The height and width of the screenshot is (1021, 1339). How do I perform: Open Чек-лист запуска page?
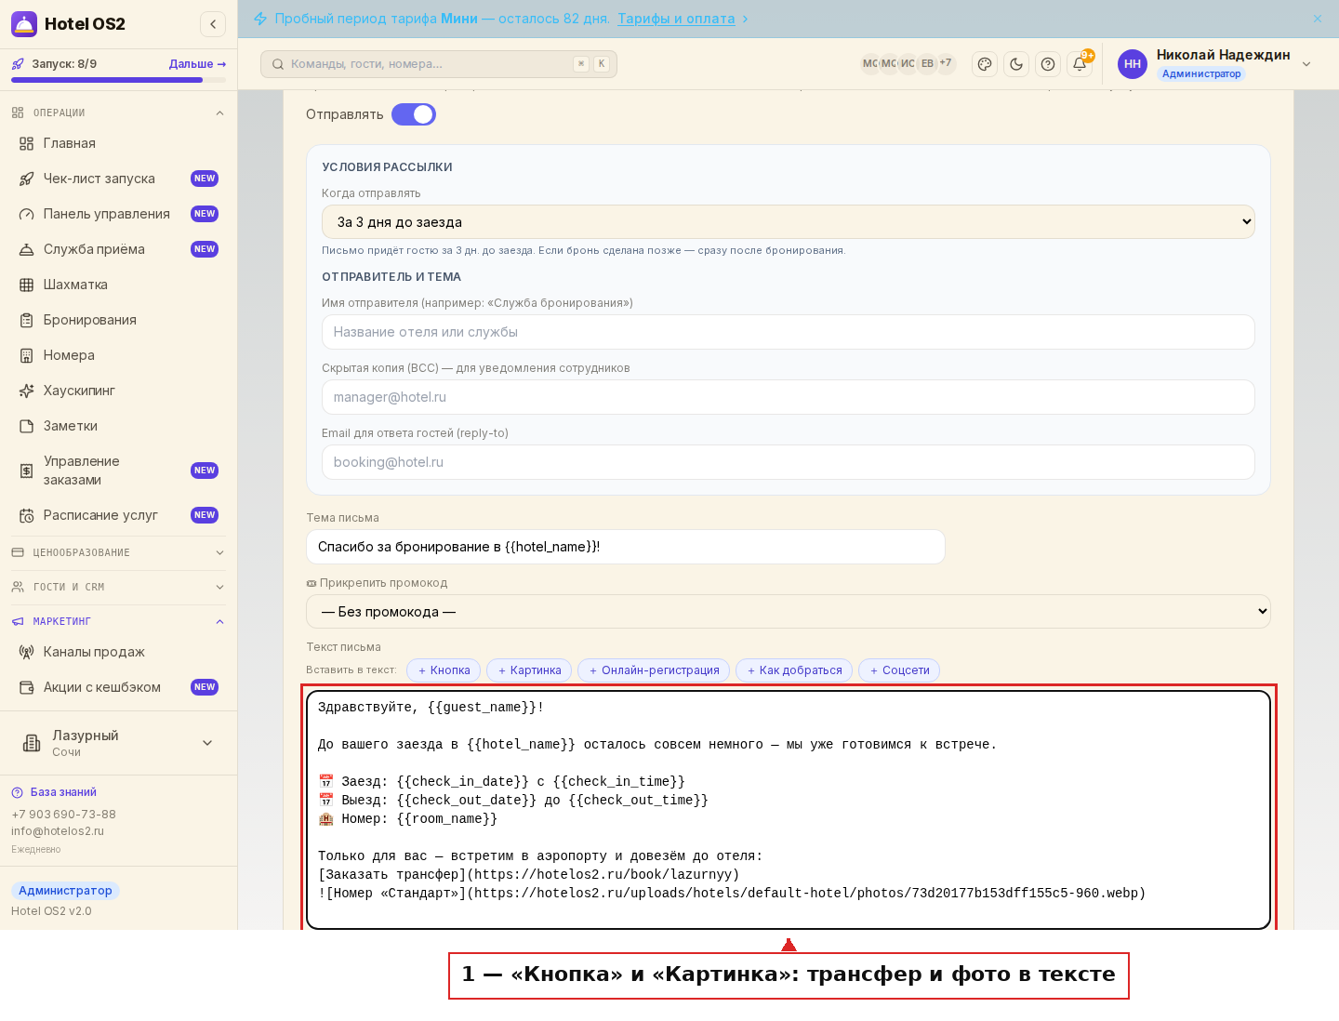119,179
